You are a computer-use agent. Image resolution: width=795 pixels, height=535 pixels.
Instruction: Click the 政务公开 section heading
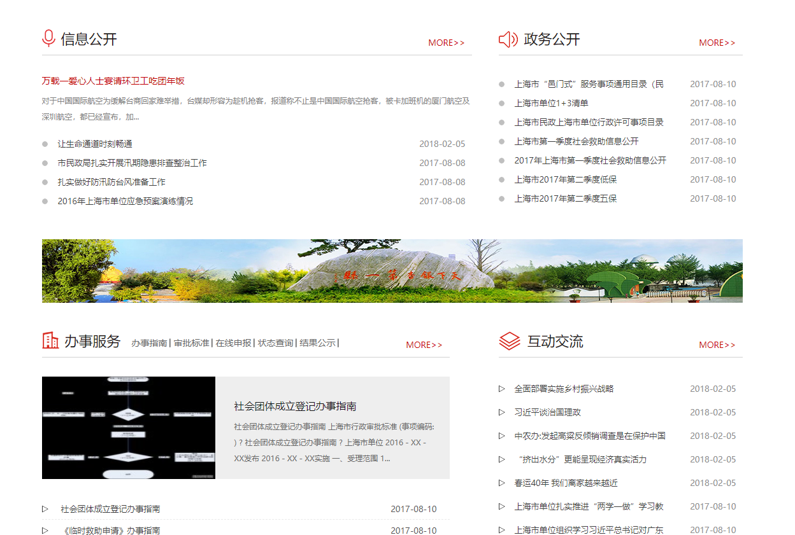click(552, 39)
